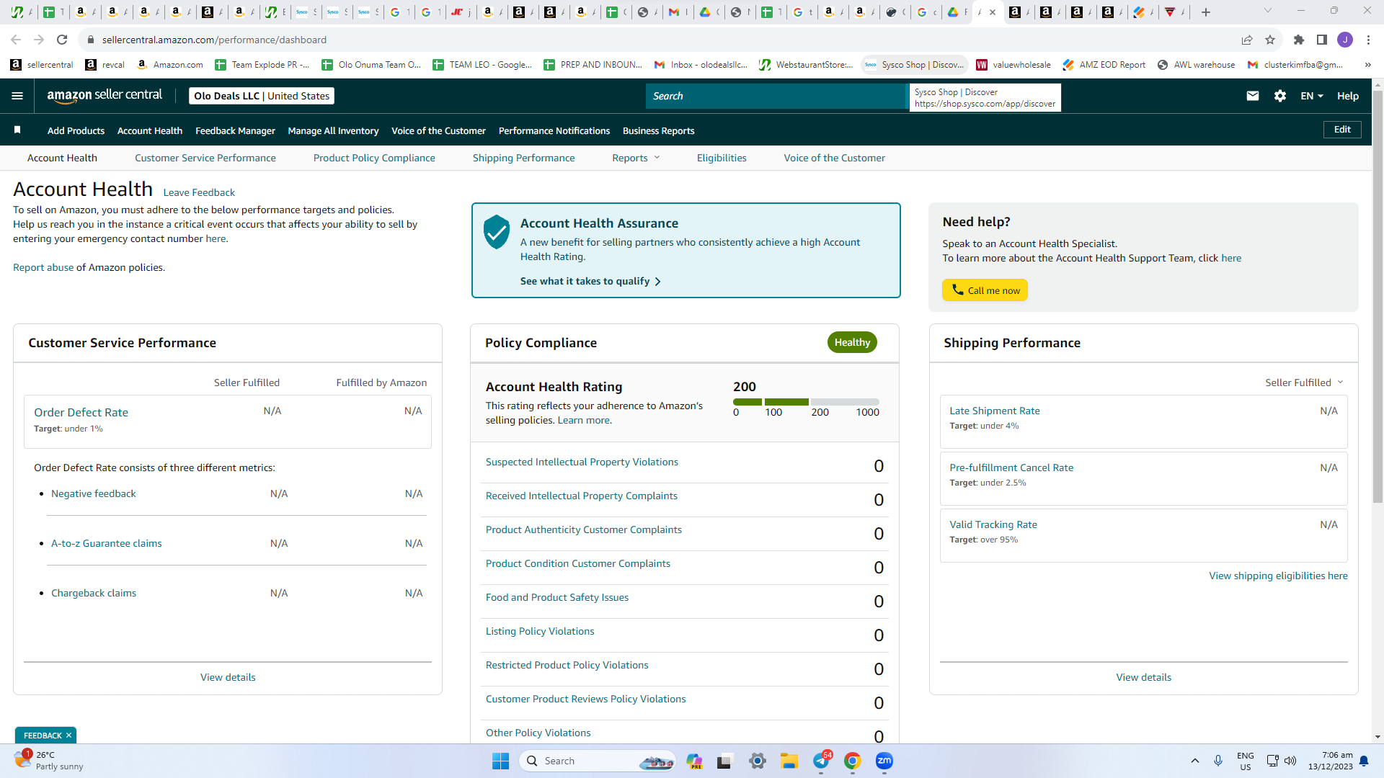Image resolution: width=1384 pixels, height=778 pixels.
Task: Open the tab search dropdown arrow
Action: point(1268,11)
